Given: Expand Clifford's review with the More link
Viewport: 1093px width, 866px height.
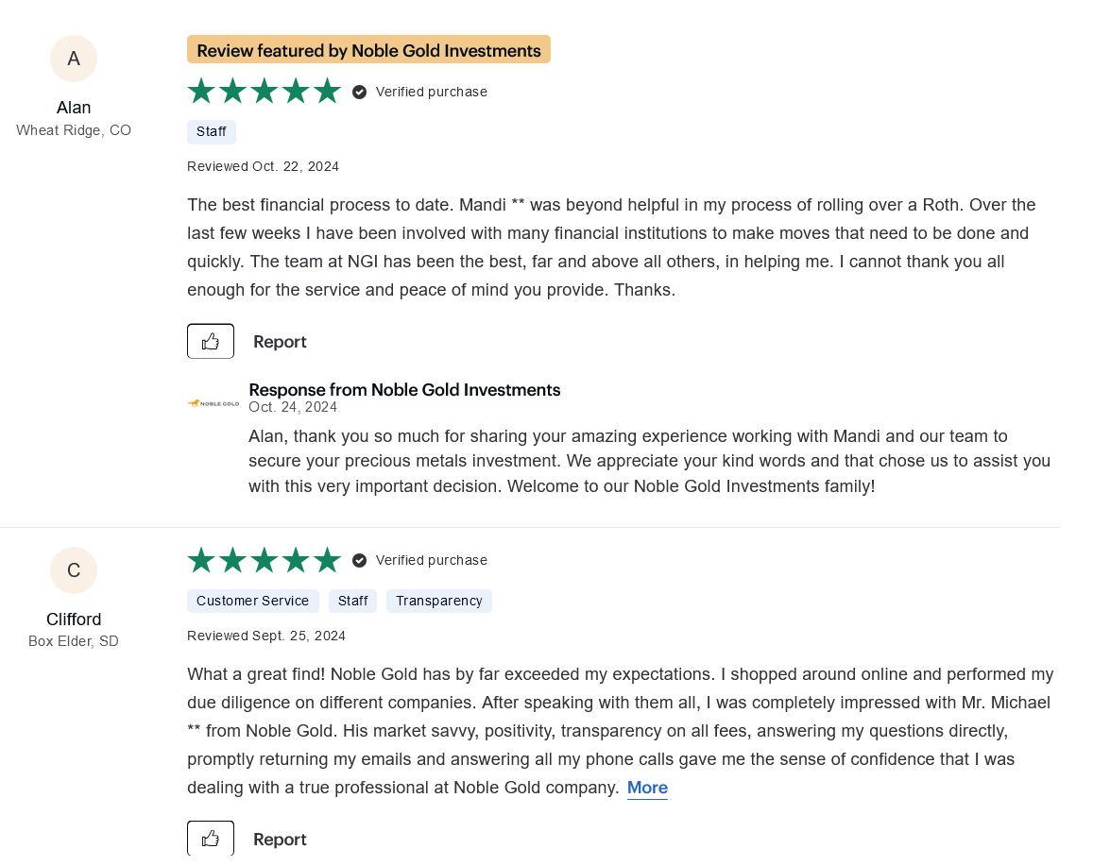Looking at the screenshot, I should [x=647, y=788].
